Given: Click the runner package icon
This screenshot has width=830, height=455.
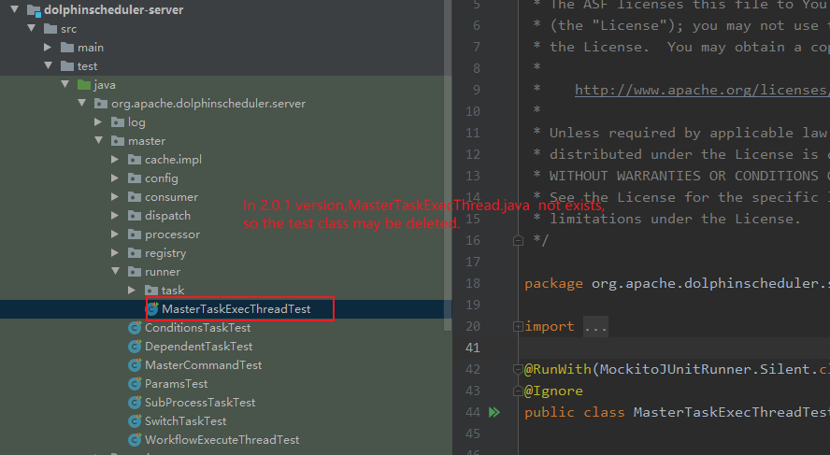Looking at the screenshot, I should (x=135, y=272).
